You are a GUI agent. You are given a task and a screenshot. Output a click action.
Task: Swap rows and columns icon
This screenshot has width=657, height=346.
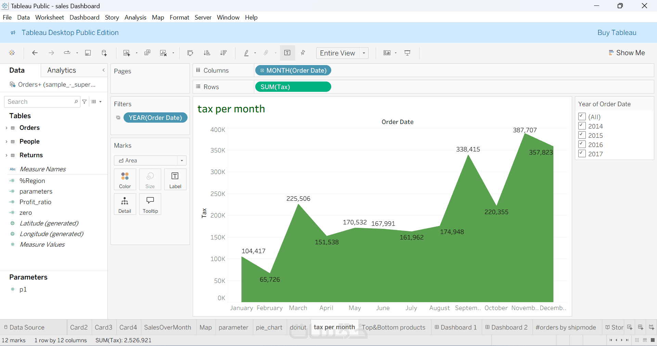pos(190,53)
